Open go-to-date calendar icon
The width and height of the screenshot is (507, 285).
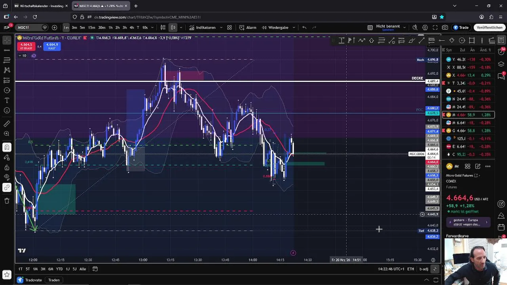(95, 269)
